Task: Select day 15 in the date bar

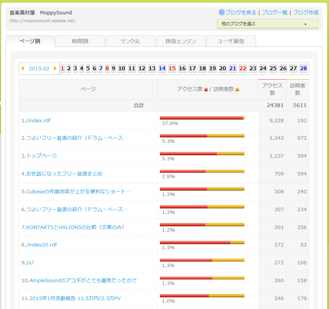Action: pos(172,69)
